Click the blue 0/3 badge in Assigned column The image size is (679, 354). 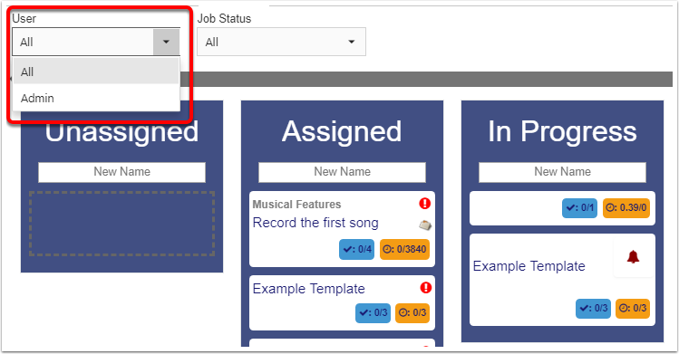(x=373, y=313)
